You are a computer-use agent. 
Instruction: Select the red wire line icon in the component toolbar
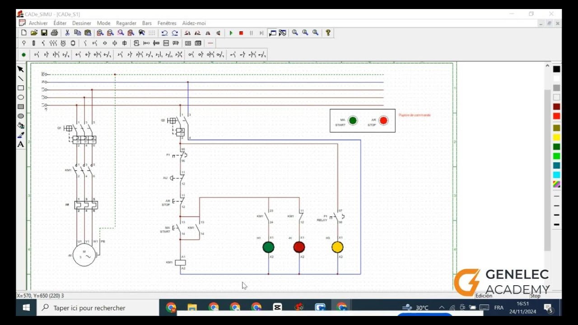click(x=210, y=43)
